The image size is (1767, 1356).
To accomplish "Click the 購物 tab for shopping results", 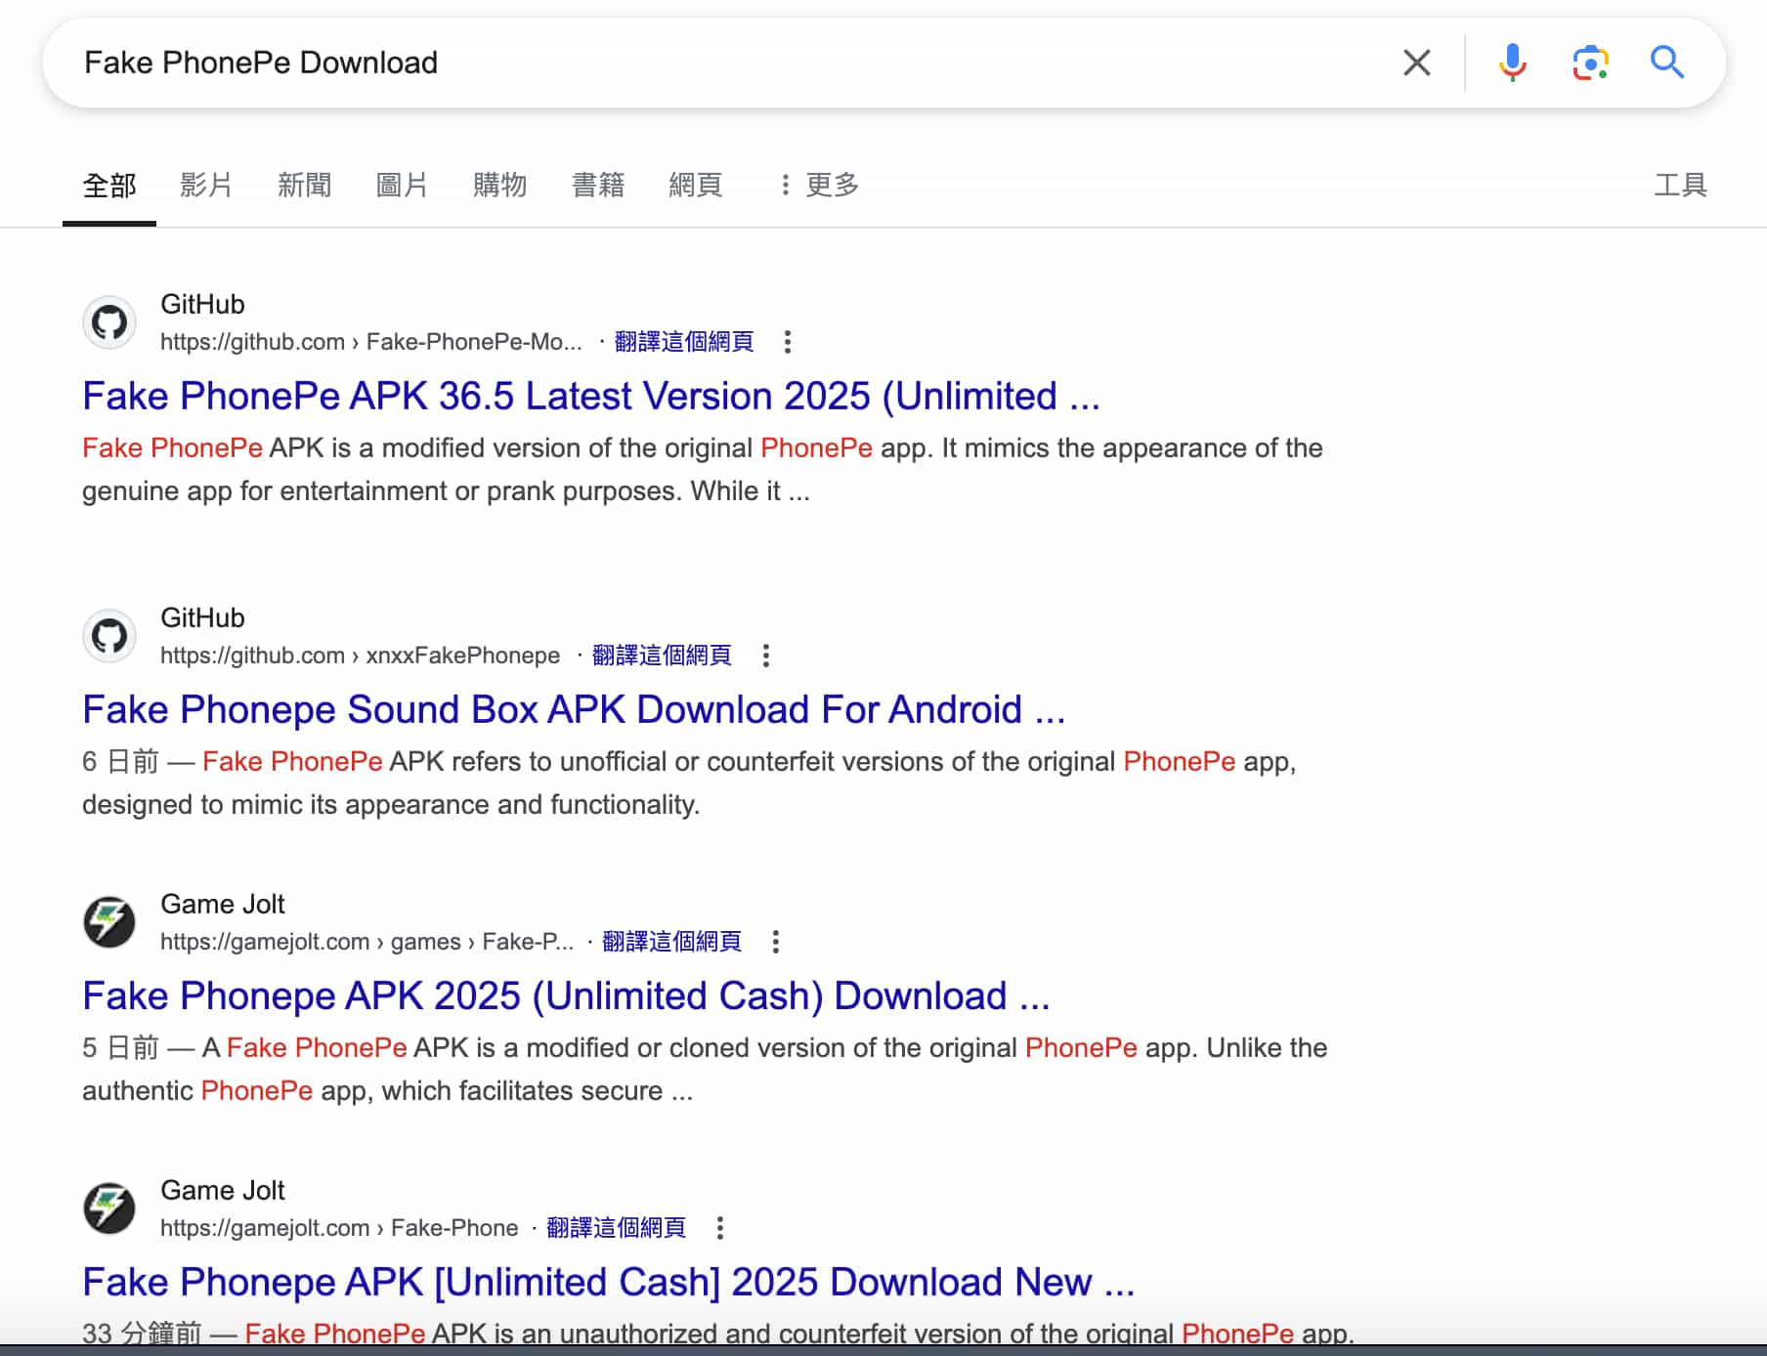I will click(x=500, y=186).
